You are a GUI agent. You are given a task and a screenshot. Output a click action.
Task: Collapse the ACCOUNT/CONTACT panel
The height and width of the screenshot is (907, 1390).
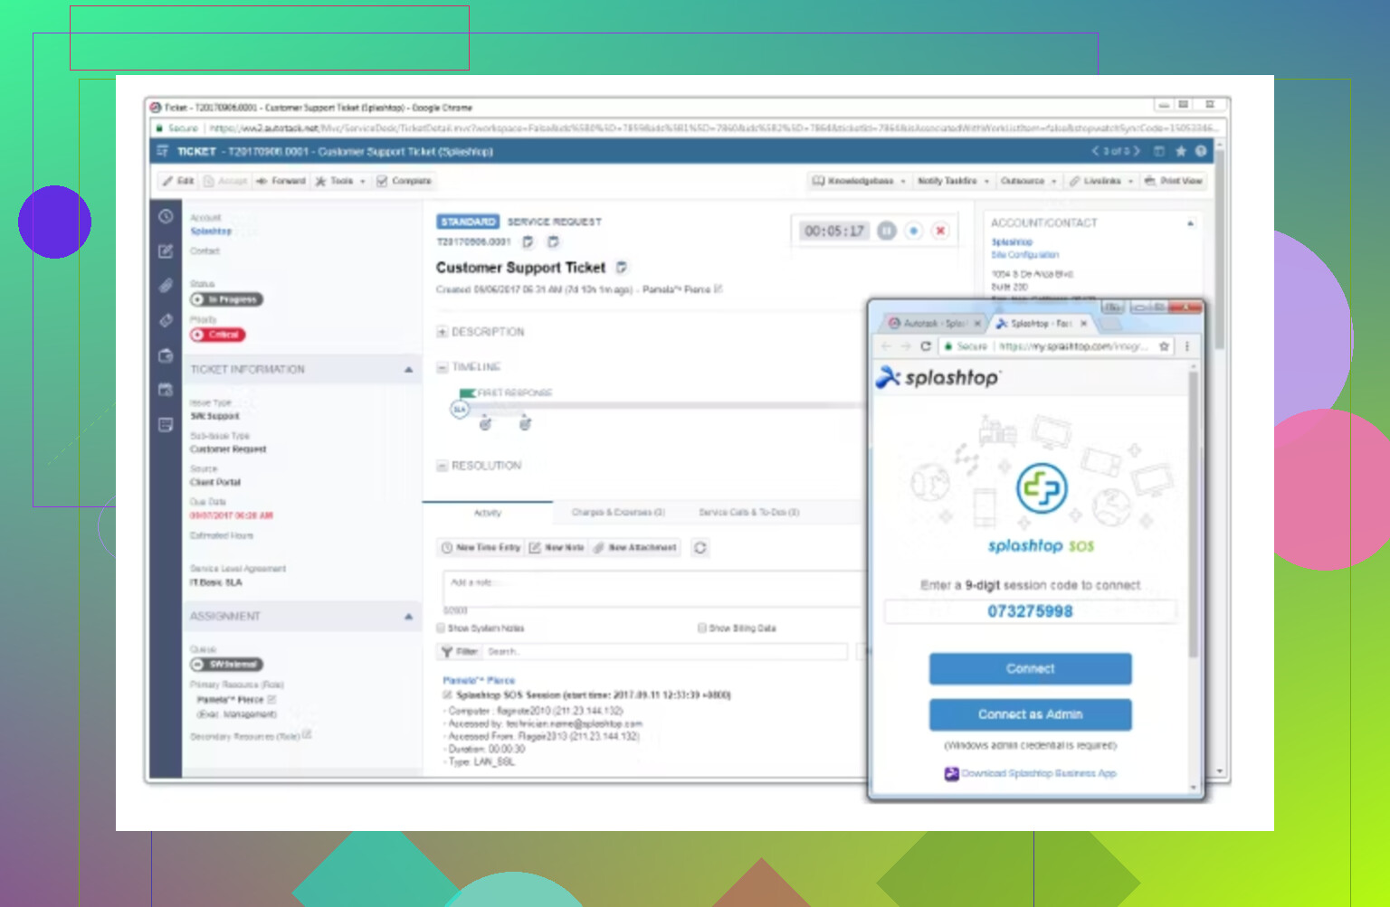1190,222
